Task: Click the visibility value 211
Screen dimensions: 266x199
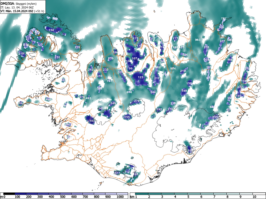Action: tap(157, 78)
